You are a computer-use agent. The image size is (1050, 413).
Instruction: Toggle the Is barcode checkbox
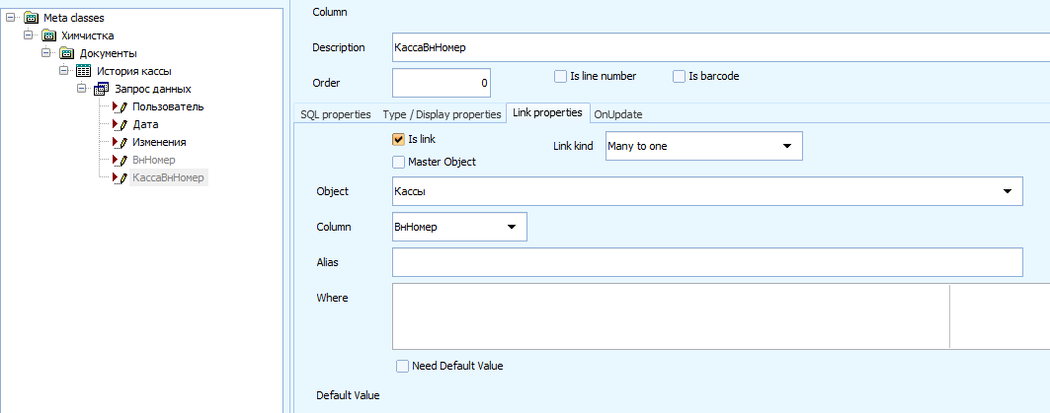coord(679,76)
